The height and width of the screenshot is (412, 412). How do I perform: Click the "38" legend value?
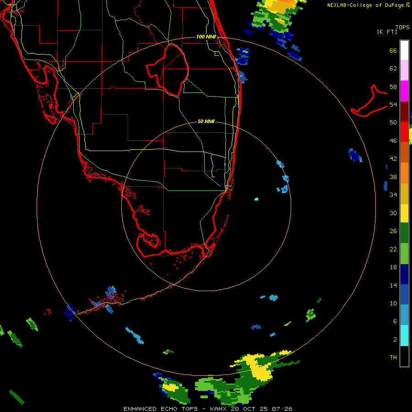pos(393,177)
